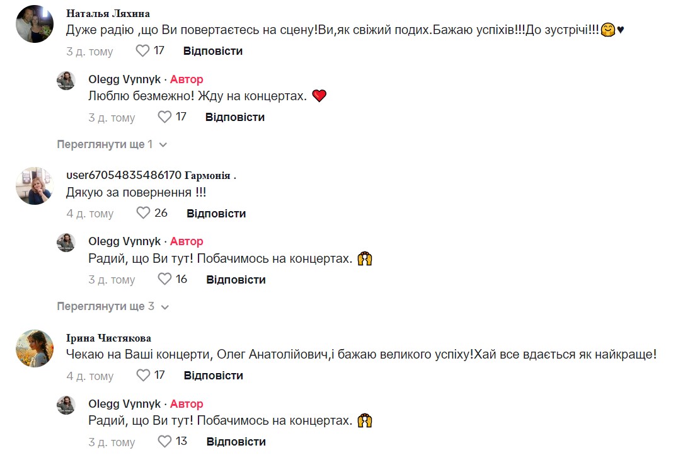The height and width of the screenshot is (455, 678).
Task: Reply to 'Дякую за повернення' comment
Action: 216,214
